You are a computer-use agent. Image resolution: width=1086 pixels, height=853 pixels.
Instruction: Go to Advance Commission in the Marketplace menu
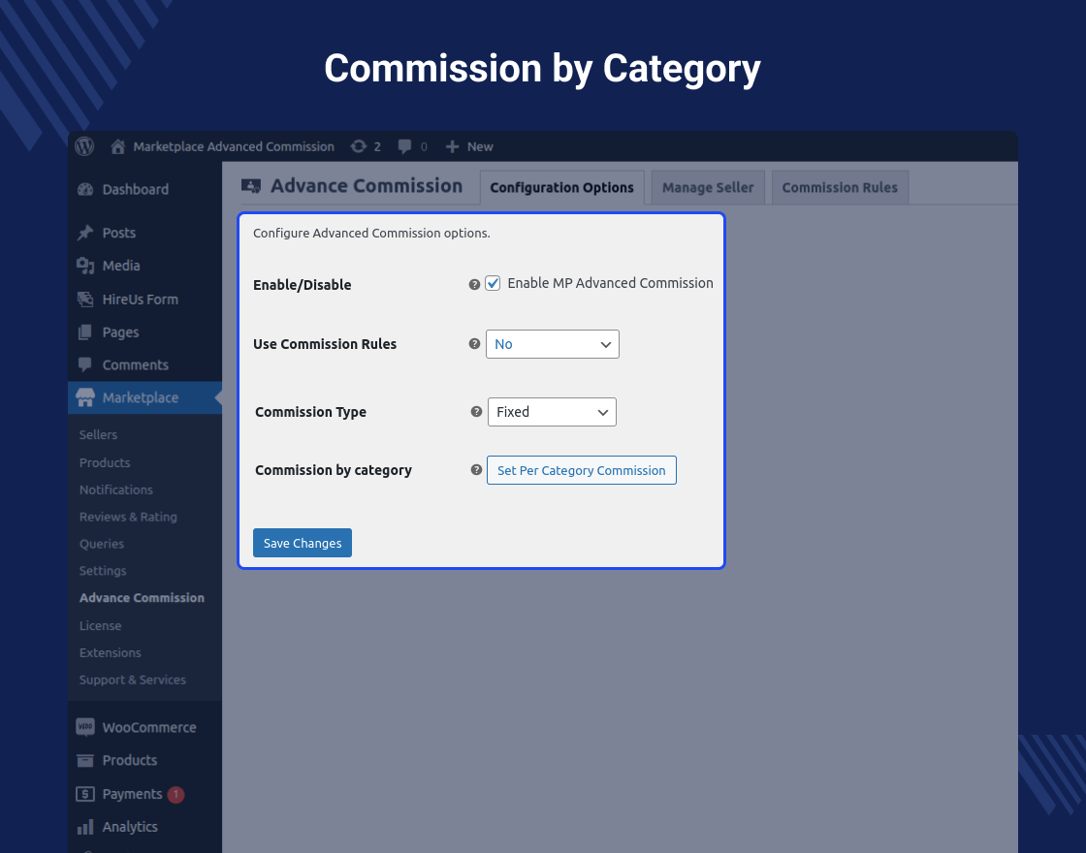[x=142, y=598]
